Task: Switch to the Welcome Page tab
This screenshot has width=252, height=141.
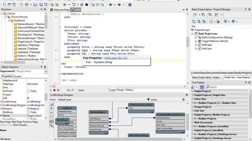Action: (x=59, y=10)
